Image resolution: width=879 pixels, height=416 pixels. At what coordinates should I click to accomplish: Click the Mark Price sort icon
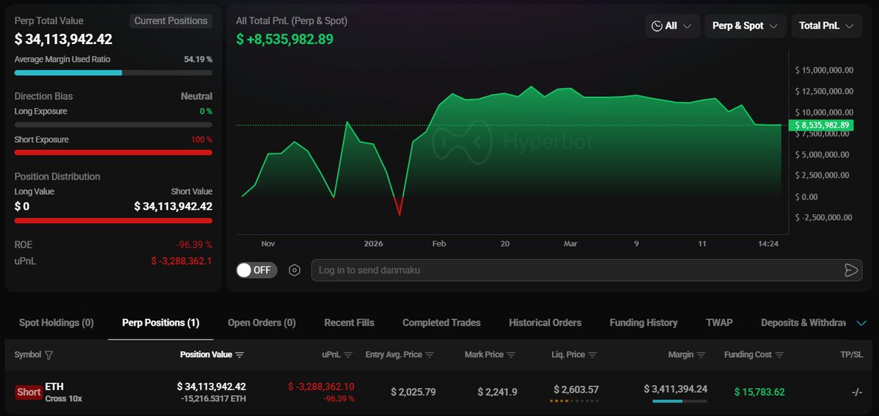click(511, 355)
